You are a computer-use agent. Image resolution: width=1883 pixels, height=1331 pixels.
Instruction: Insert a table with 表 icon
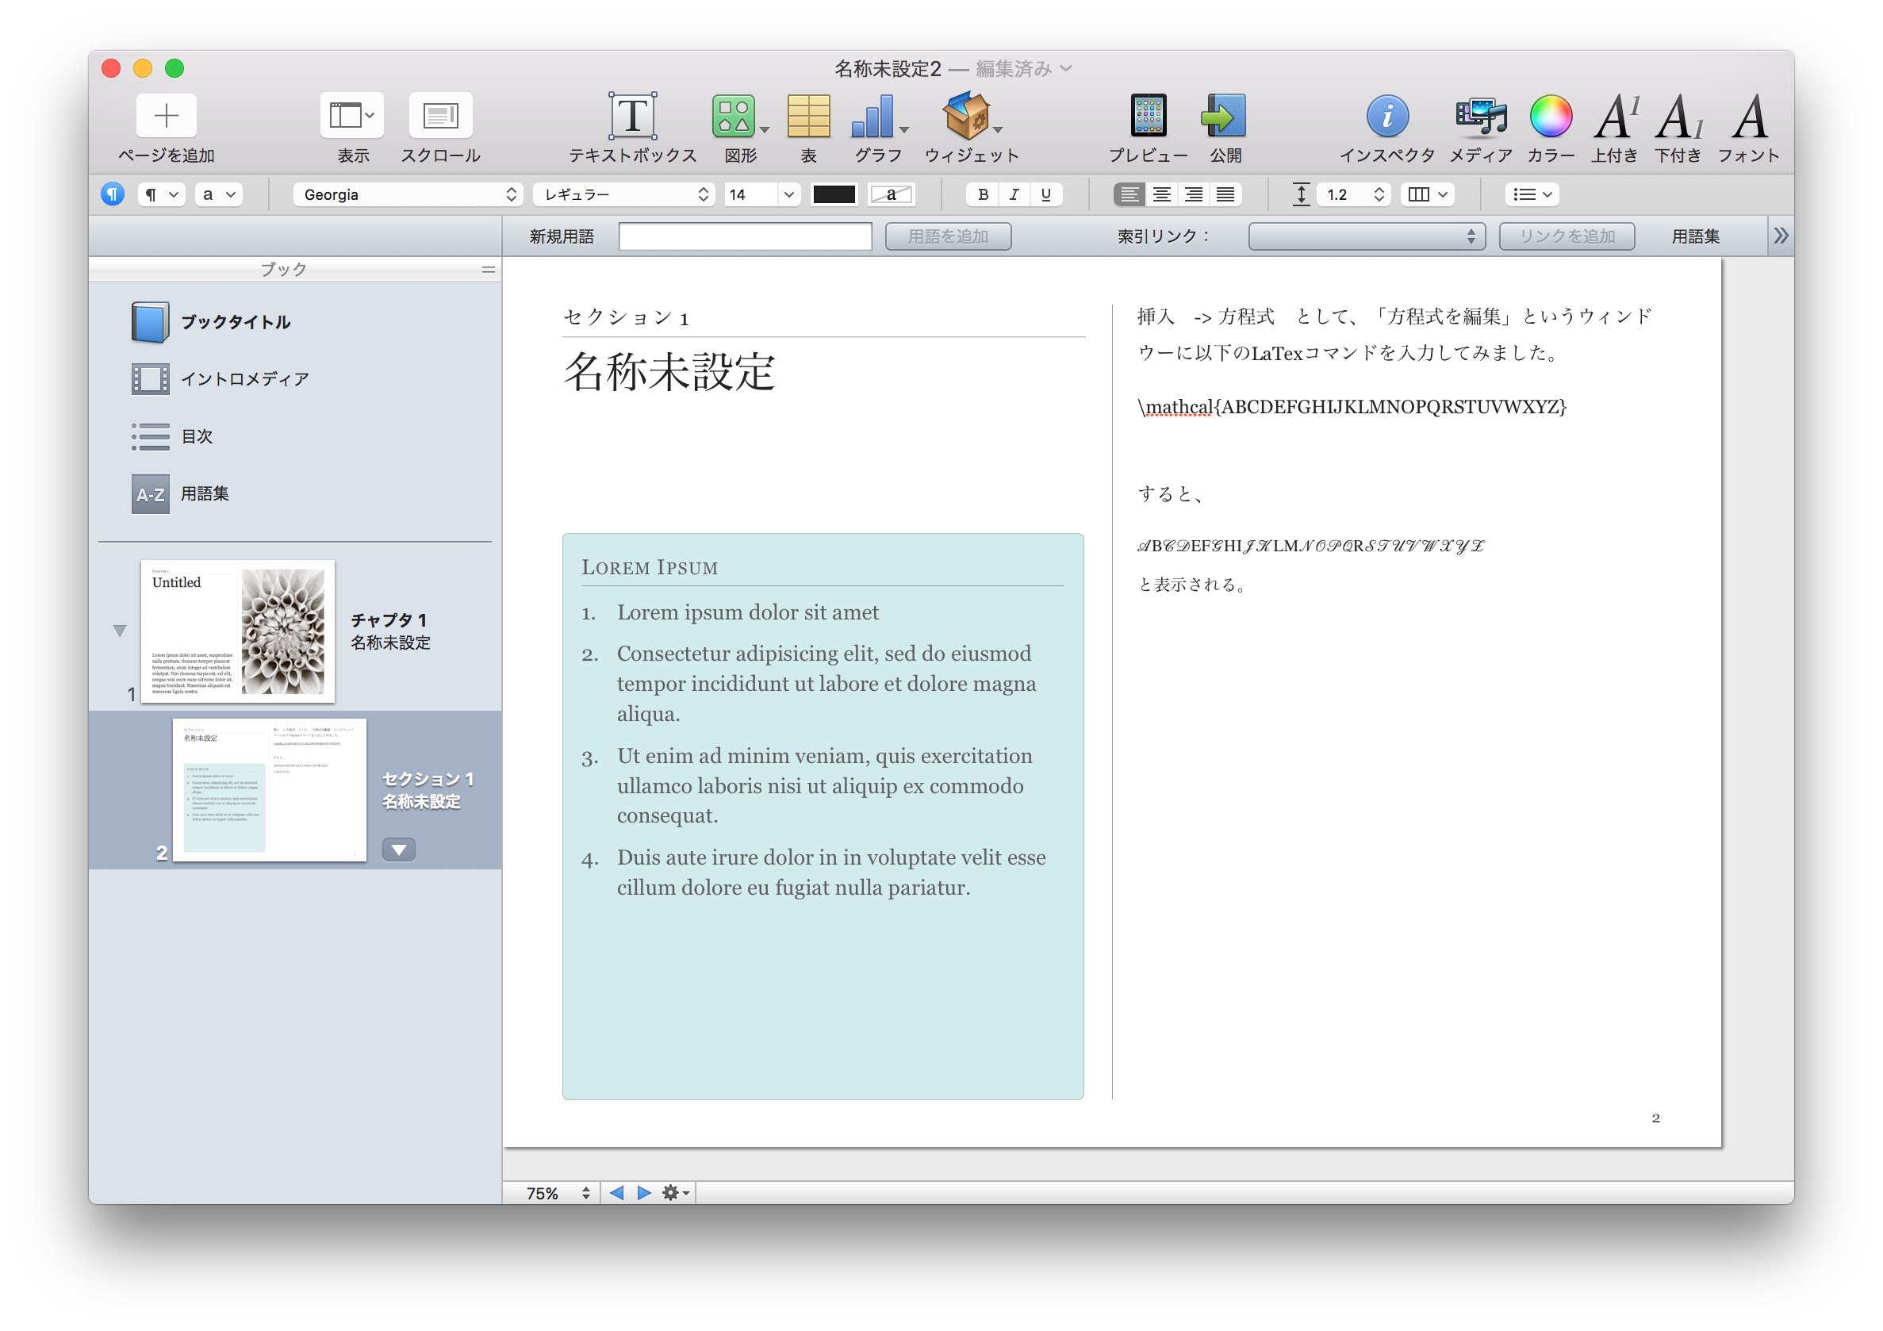(x=807, y=116)
